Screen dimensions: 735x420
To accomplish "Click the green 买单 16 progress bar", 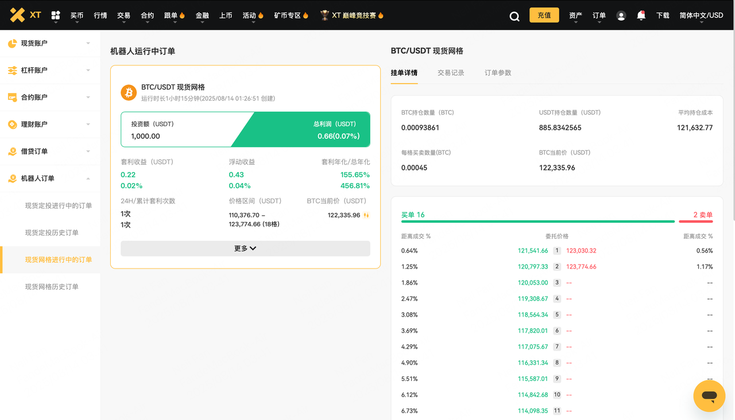I will 538,221.
